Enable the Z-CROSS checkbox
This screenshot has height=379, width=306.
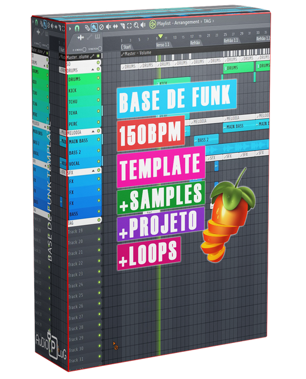(84, 50)
